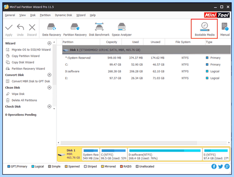
Task: Open the Google Plus share icon
Action: (227, 166)
